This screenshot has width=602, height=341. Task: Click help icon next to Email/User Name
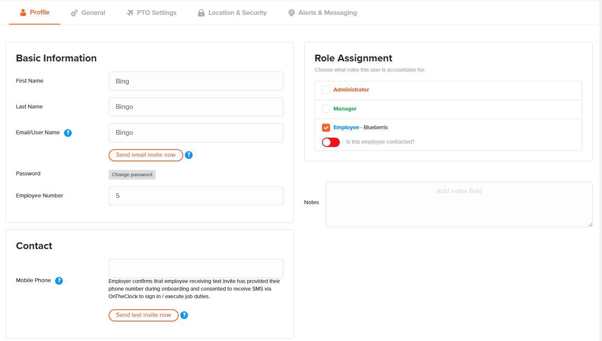point(68,133)
